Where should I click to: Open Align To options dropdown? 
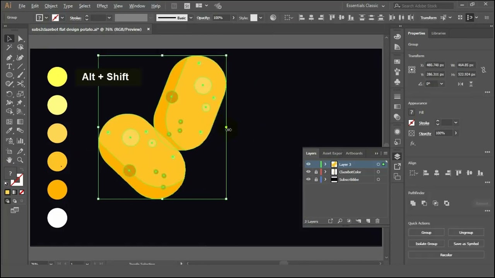pyautogui.click(x=413, y=173)
